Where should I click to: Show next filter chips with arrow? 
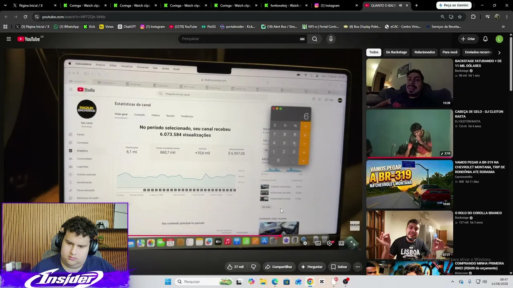tap(499, 52)
